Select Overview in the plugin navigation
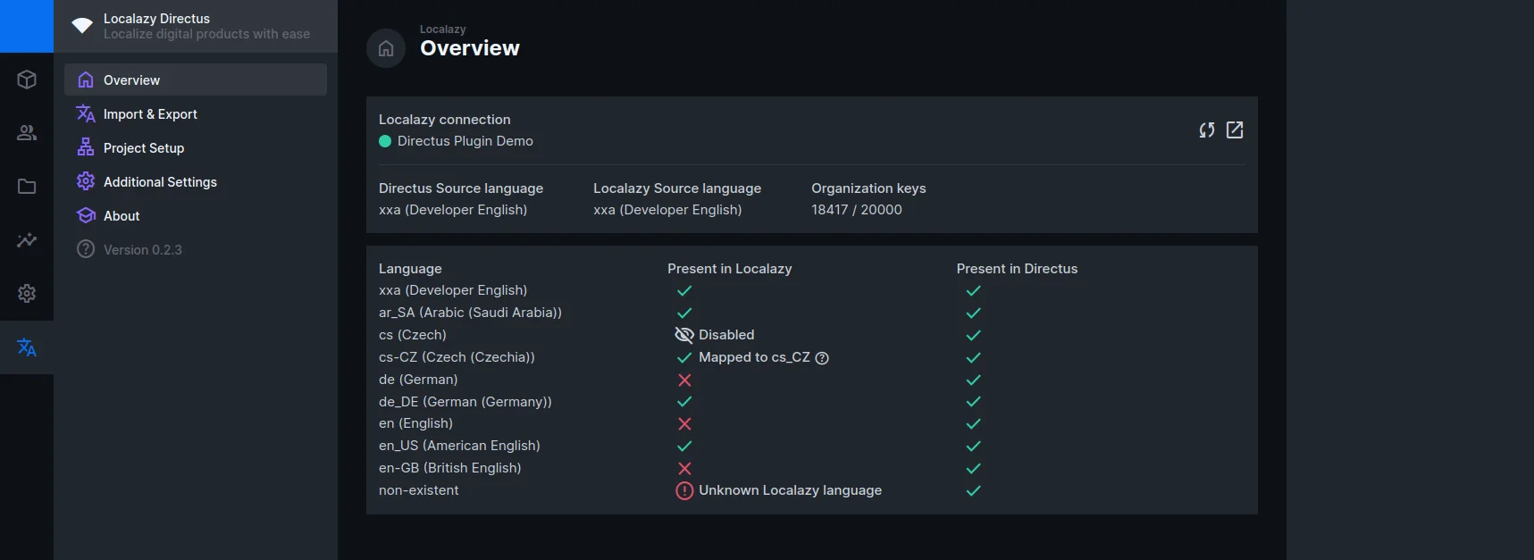This screenshot has height=560, width=1534. [130, 79]
